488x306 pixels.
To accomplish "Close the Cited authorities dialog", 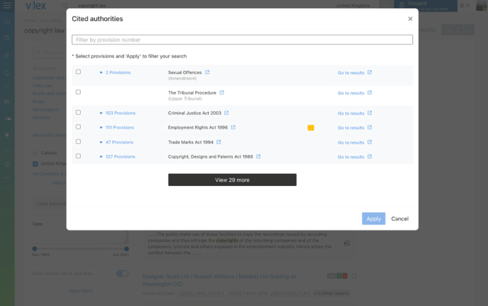I will pyautogui.click(x=410, y=19).
